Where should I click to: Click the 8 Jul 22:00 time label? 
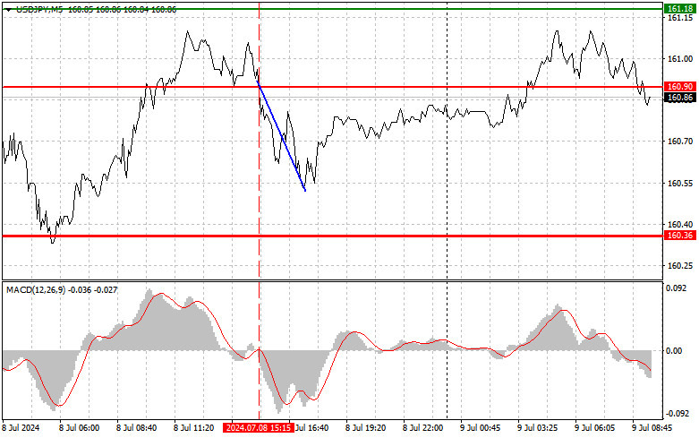(x=422, y=428)
